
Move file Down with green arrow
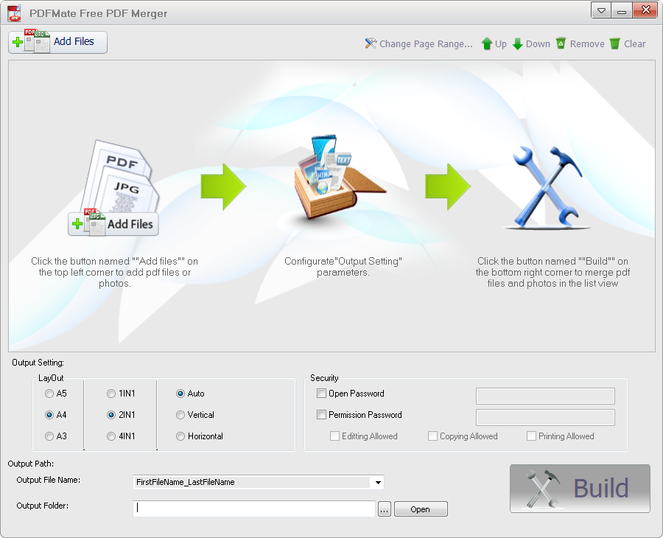pos(531,43)
